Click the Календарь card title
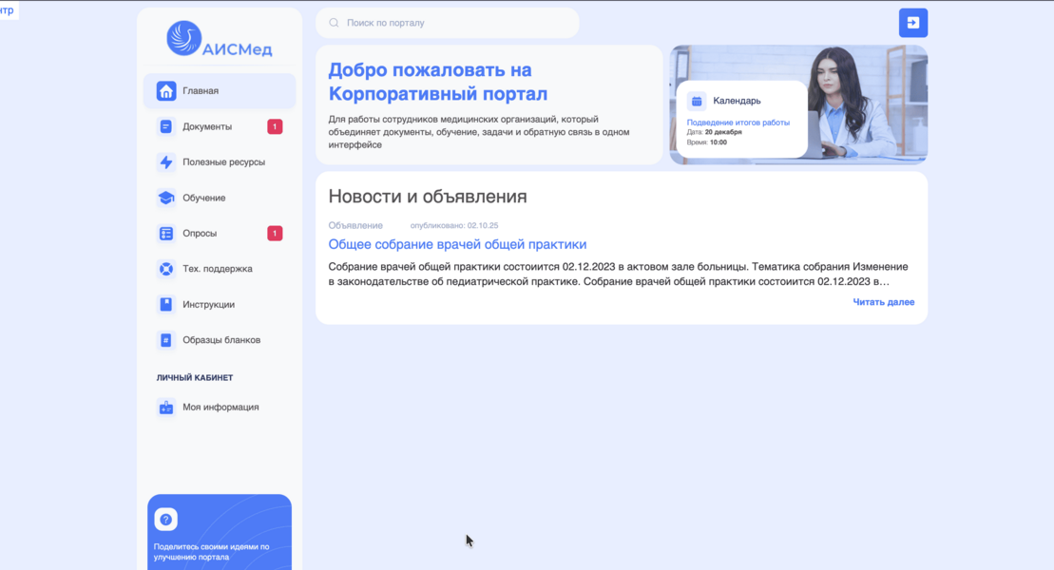The height and width of the screenshot is (570, 1054). click(737, 101)
